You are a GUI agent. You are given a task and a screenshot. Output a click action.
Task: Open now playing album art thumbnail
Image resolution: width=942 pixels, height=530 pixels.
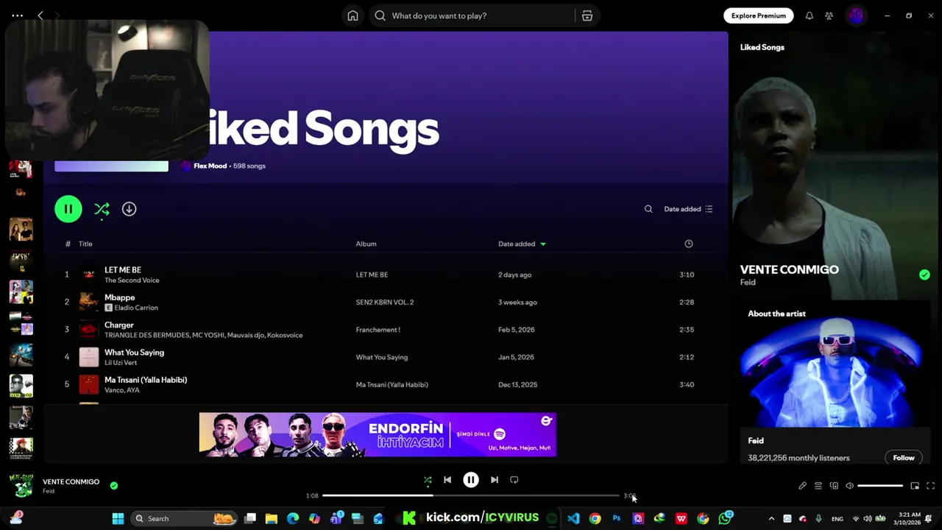click(21, 486)
